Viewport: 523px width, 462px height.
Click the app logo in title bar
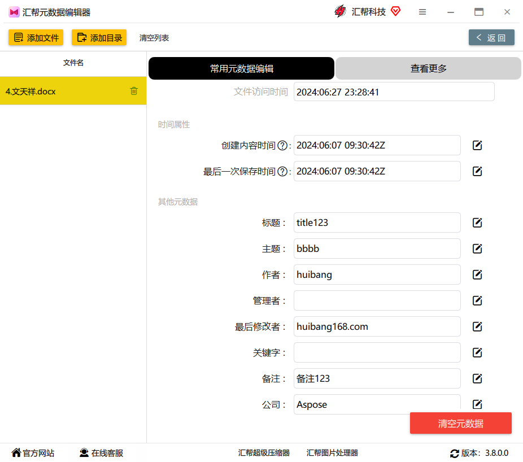[14, 12]
